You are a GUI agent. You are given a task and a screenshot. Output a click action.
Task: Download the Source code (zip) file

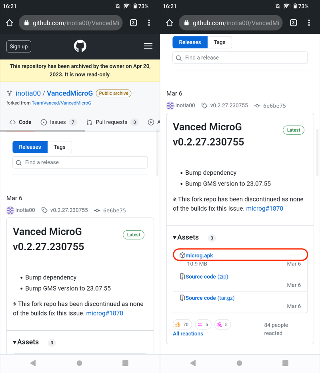206,277
